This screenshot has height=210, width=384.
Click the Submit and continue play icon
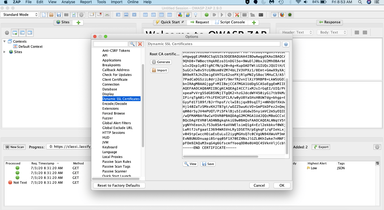pyautogui.click(x=222, y=15)
